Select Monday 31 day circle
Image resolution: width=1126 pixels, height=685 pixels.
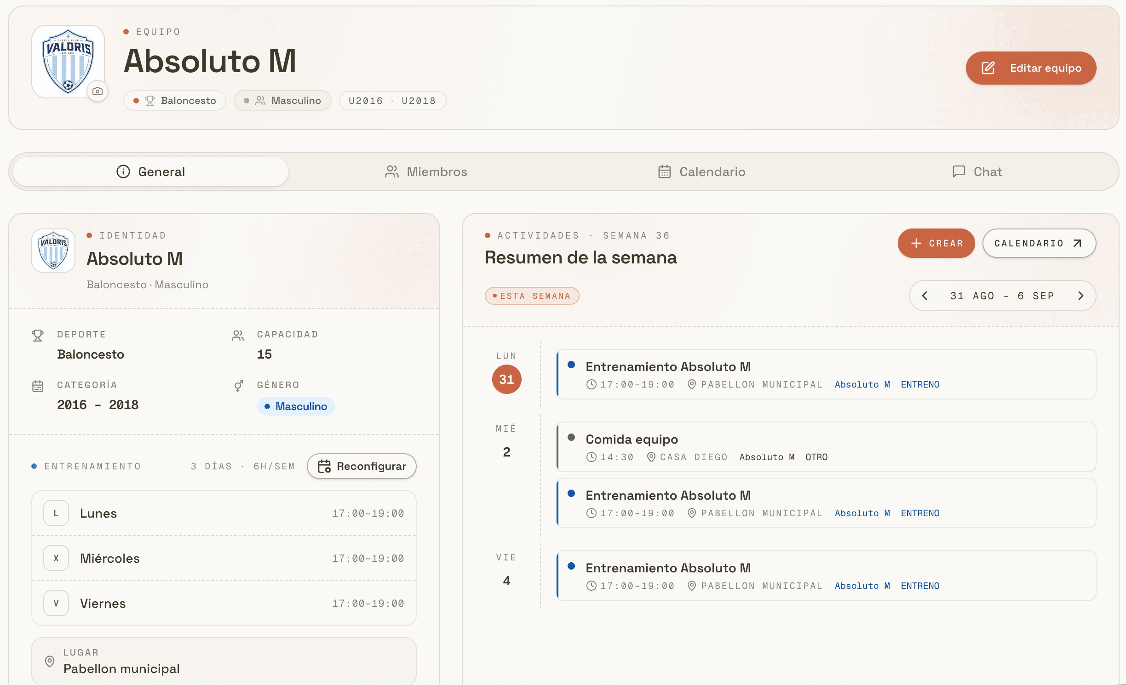pyautogui.click(x=506, y=379)
